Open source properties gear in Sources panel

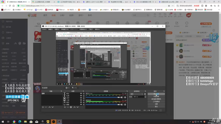coord(71,107)
